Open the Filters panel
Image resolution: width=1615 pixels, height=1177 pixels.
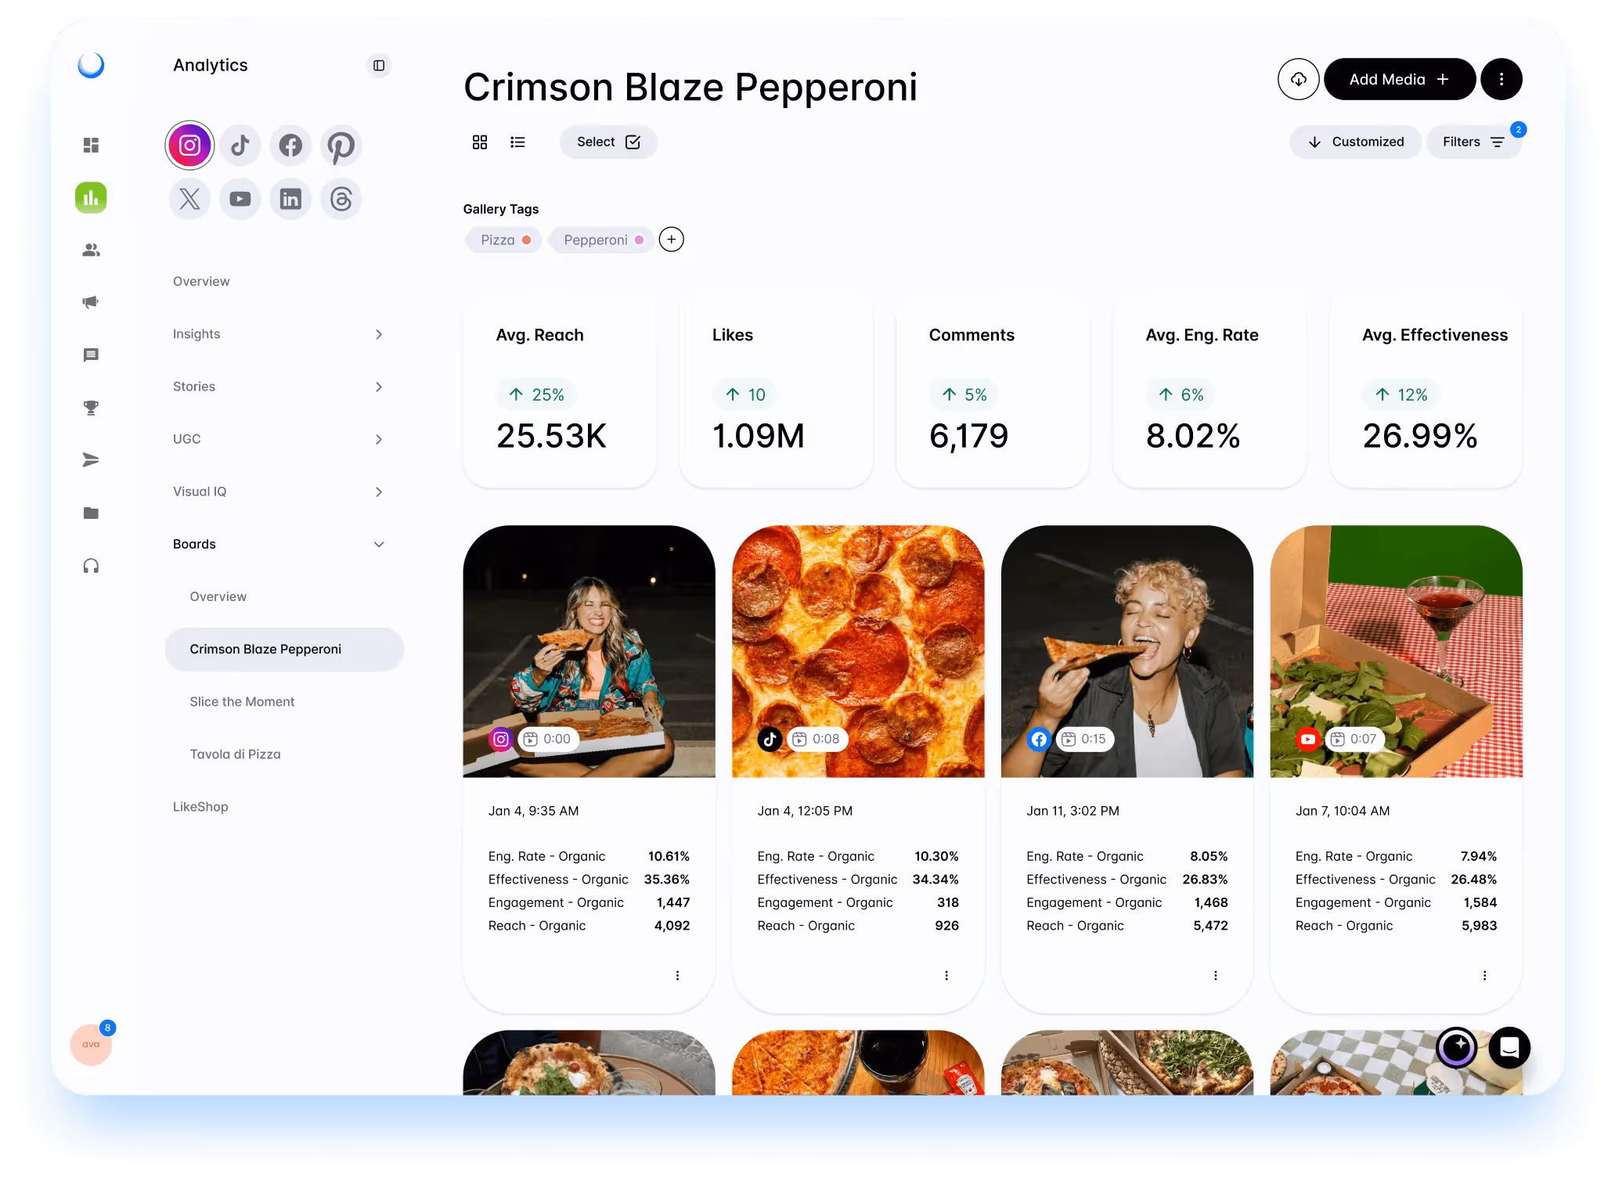1474,142
